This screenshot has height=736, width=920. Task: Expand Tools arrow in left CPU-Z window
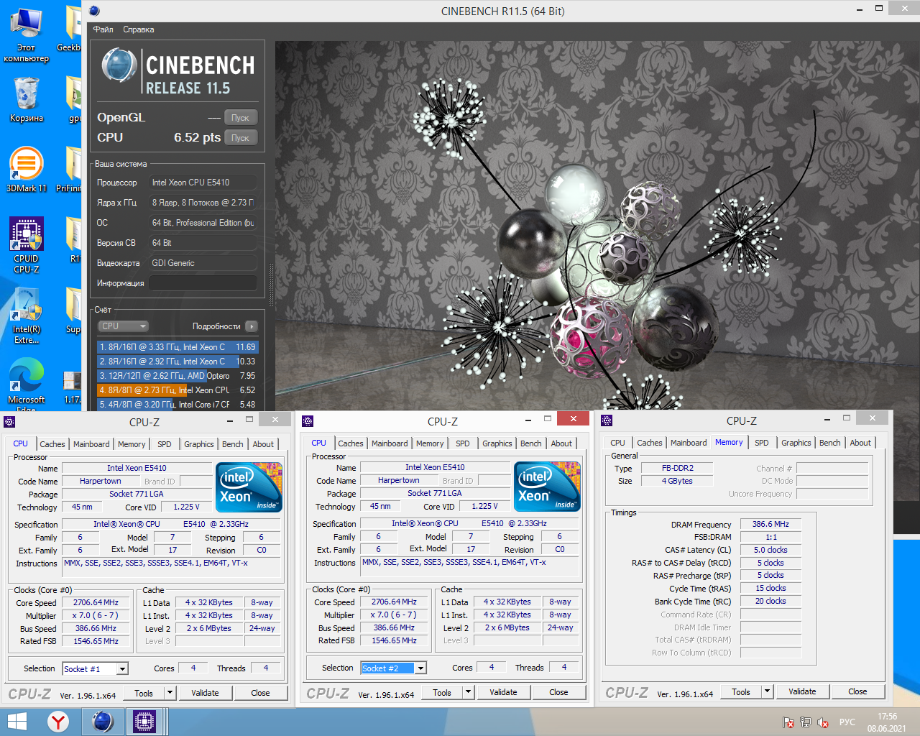click(x=170, y=693)
